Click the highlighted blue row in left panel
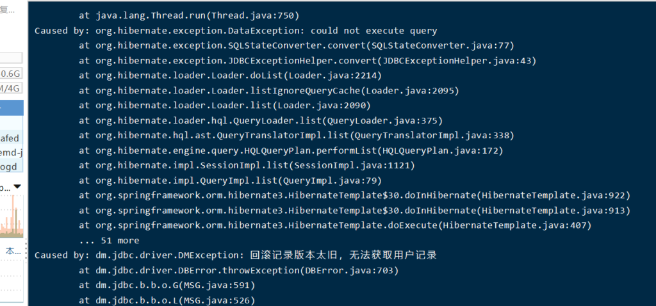The image size is (656, 306). pos(11,107)
